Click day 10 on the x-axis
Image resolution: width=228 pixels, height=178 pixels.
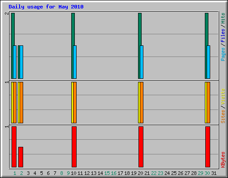click(73, 173)
